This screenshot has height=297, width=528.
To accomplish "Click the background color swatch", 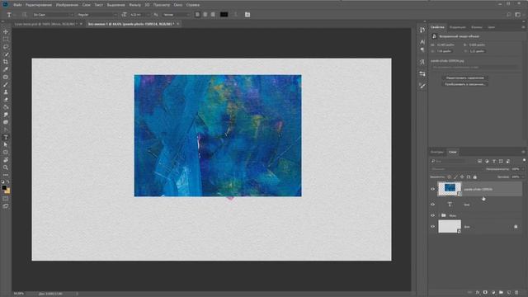I will [x=7, y=191].
